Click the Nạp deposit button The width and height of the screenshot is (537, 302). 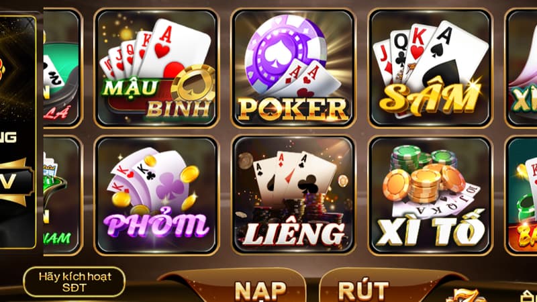point(260,291)
